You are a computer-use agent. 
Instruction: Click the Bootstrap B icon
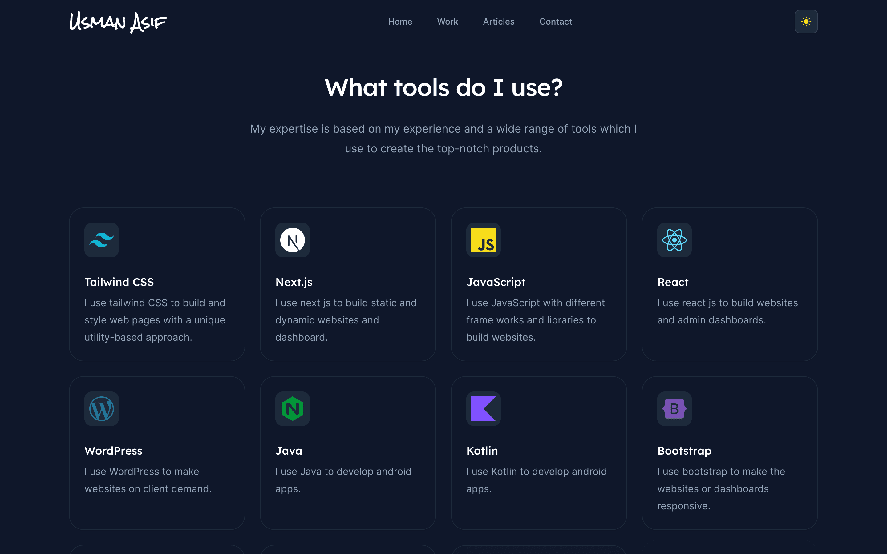(674, 408)
